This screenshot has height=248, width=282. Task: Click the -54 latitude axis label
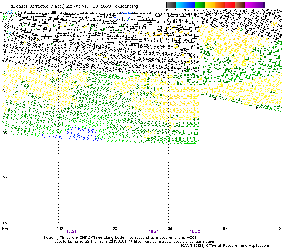[x=3, y=90]
